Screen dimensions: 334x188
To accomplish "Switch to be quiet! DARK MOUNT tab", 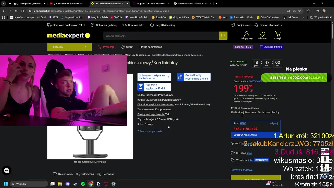I will coord(151,4).
